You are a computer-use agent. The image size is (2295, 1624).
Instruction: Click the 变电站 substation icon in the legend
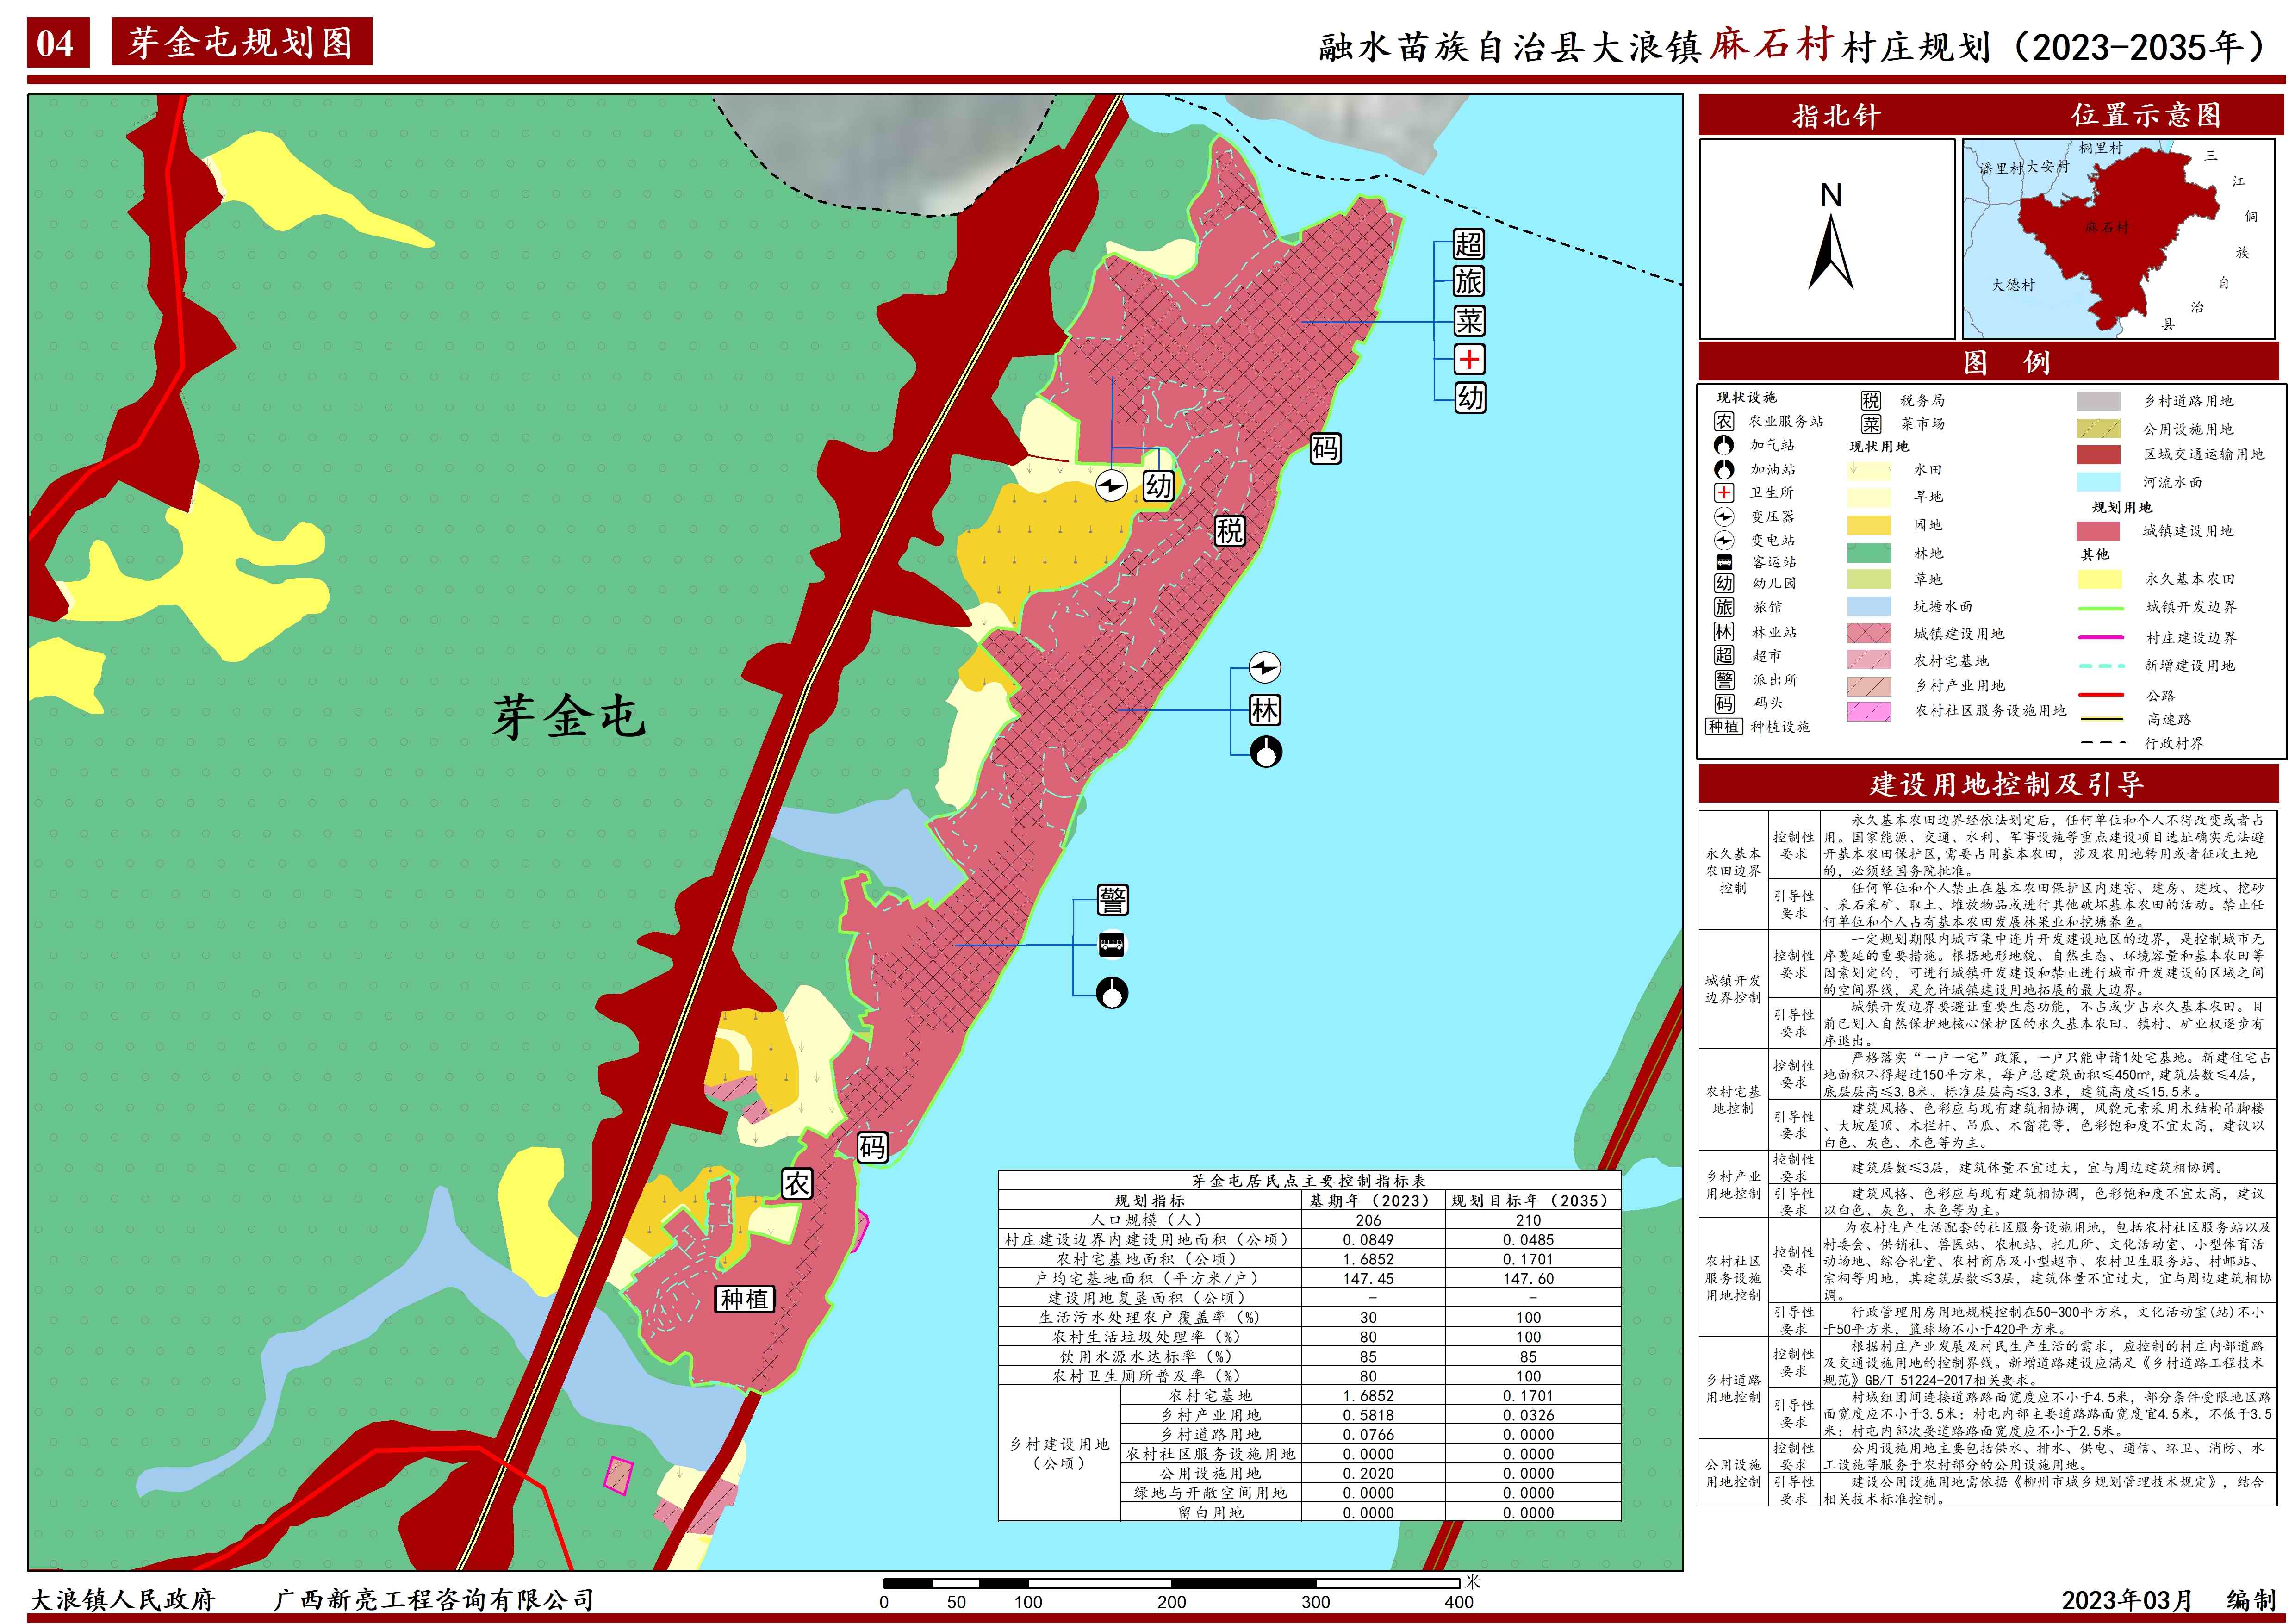1724,540
